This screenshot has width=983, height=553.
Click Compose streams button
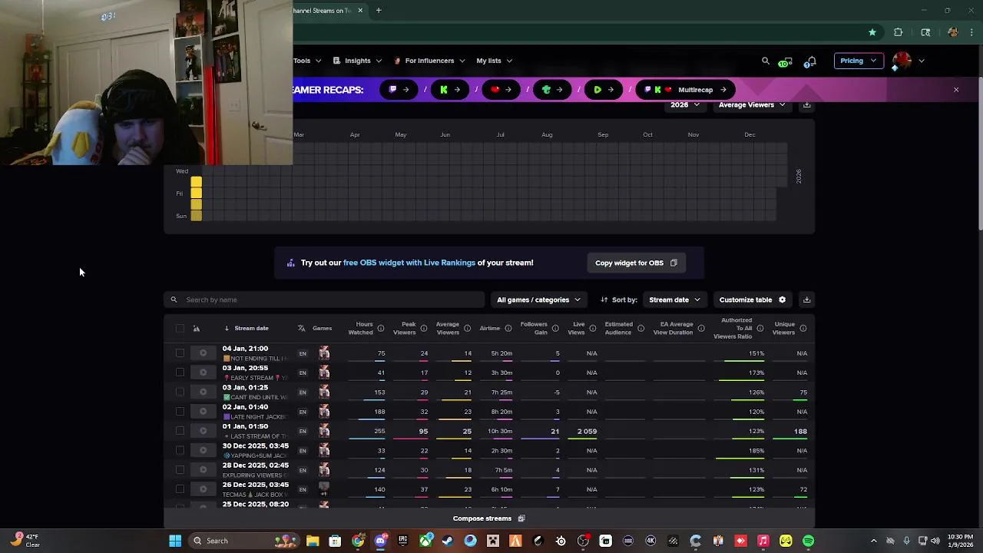pyautogui.click(x=488, y=518)
